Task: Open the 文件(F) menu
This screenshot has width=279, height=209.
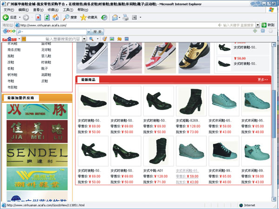Action: pos(9,10)
